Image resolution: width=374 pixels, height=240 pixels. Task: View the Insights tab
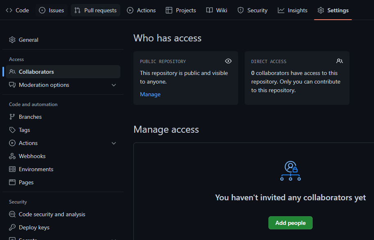coord(293,10)
